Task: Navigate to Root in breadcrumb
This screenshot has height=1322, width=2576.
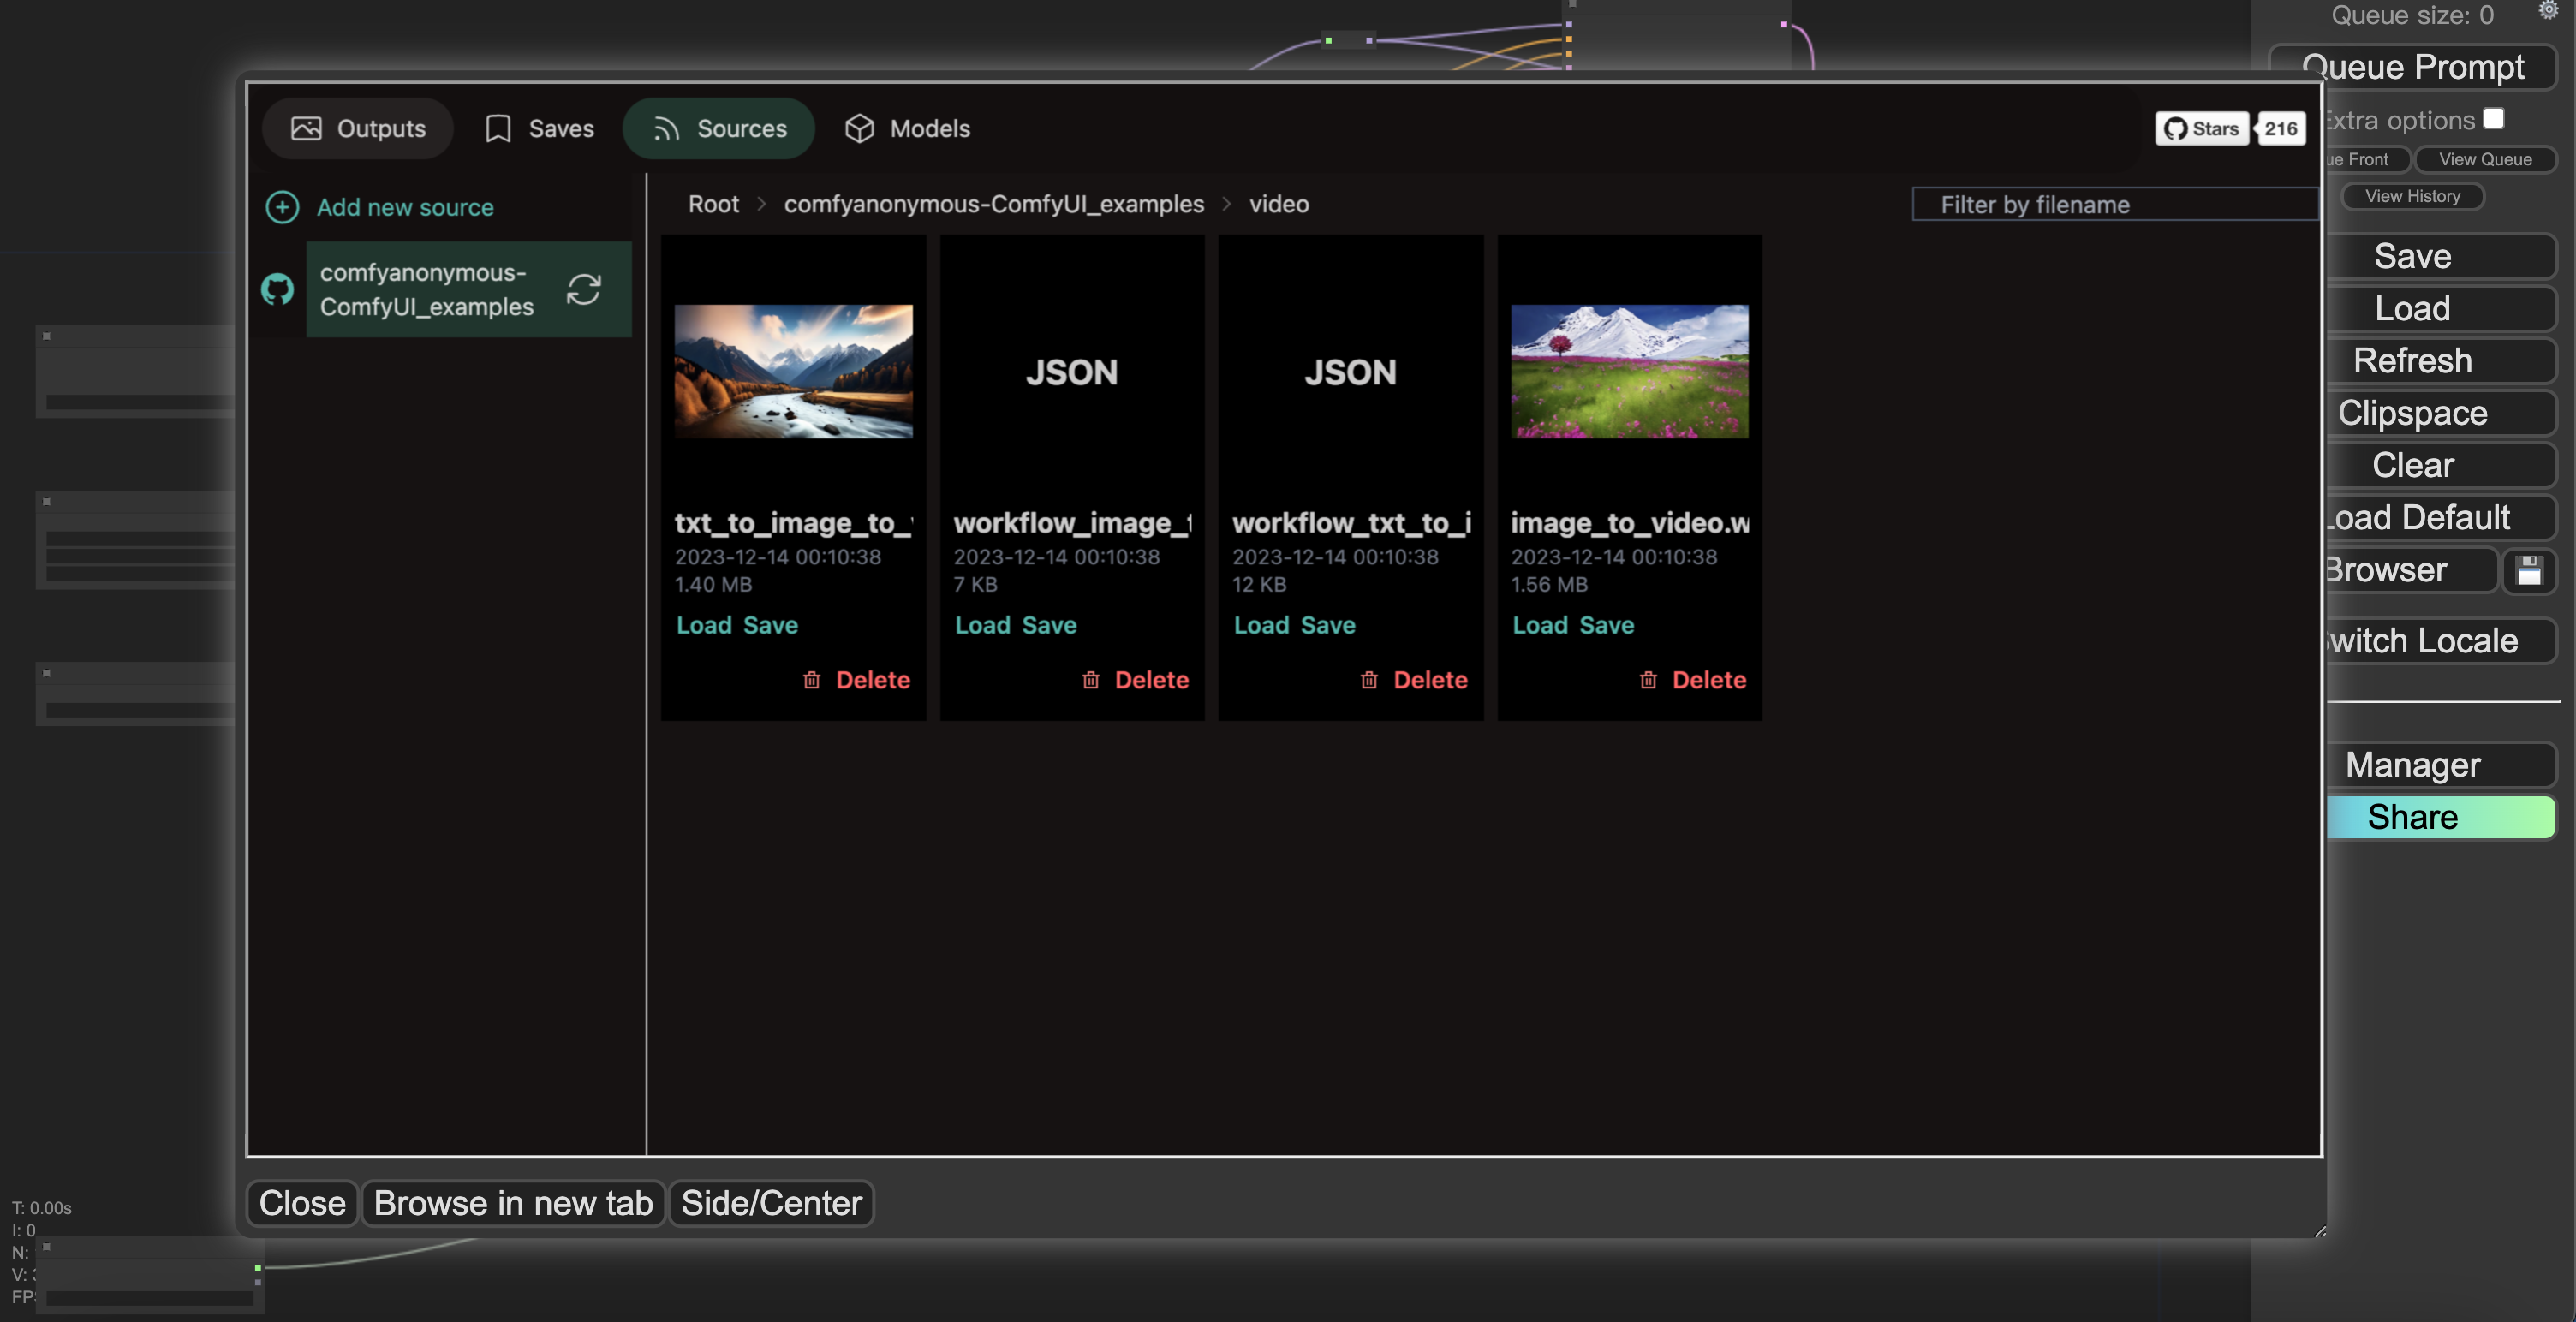Action: (x=713, y=204)
